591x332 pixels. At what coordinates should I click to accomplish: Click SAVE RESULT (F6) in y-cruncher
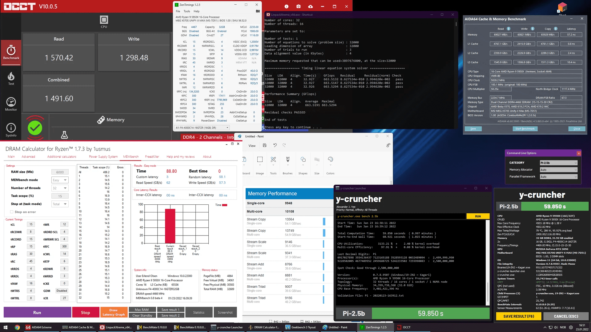point(519,316)
